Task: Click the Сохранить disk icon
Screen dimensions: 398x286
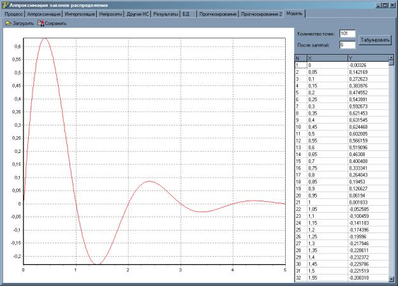Action: (x=41, y=24)
